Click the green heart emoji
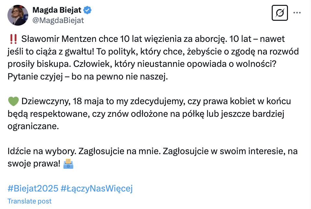This screenshot has height=209, width=311. [x=13, y=102]
